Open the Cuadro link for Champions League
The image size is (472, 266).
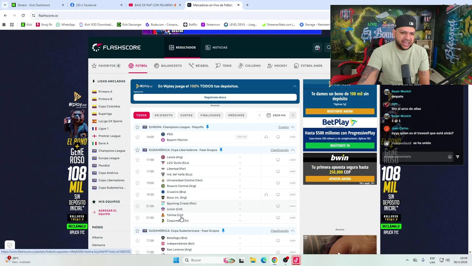284,127
